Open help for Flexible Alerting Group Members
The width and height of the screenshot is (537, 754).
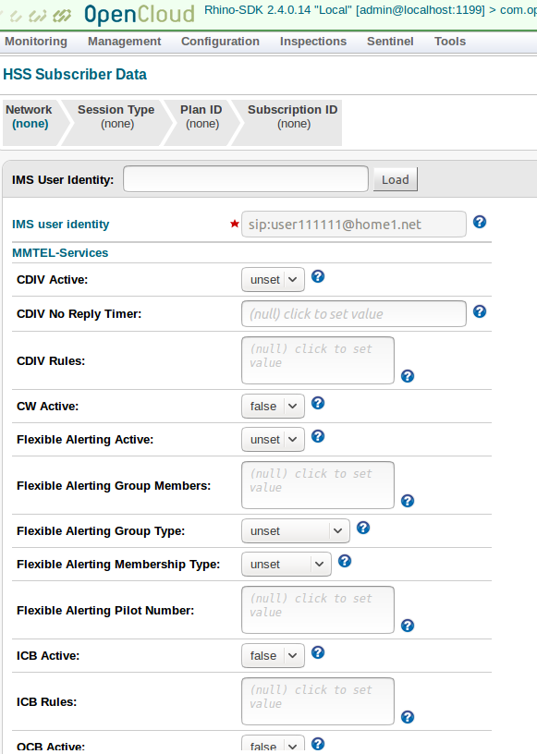pyautogui.click(x=408, y=501)
